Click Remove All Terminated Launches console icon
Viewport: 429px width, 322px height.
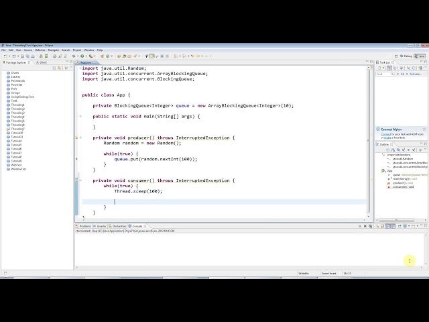(x=371, y=226)
